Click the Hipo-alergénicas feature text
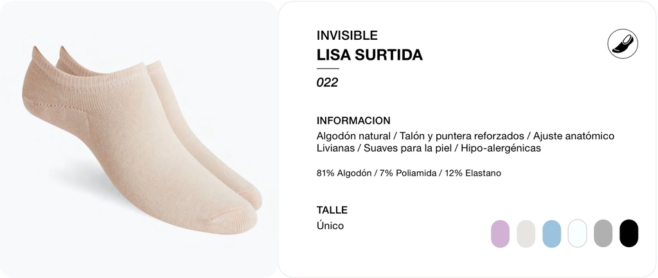 point(501,148)
